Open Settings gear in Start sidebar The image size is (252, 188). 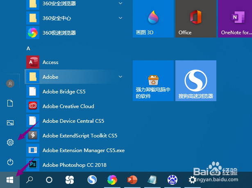[10, 142]
